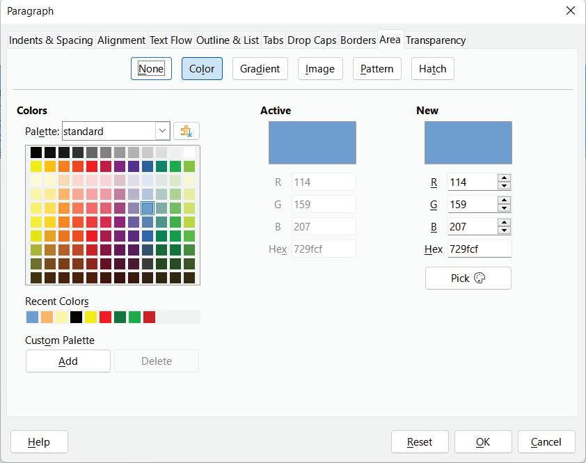Toggle the None fill button

coord(151,69)
